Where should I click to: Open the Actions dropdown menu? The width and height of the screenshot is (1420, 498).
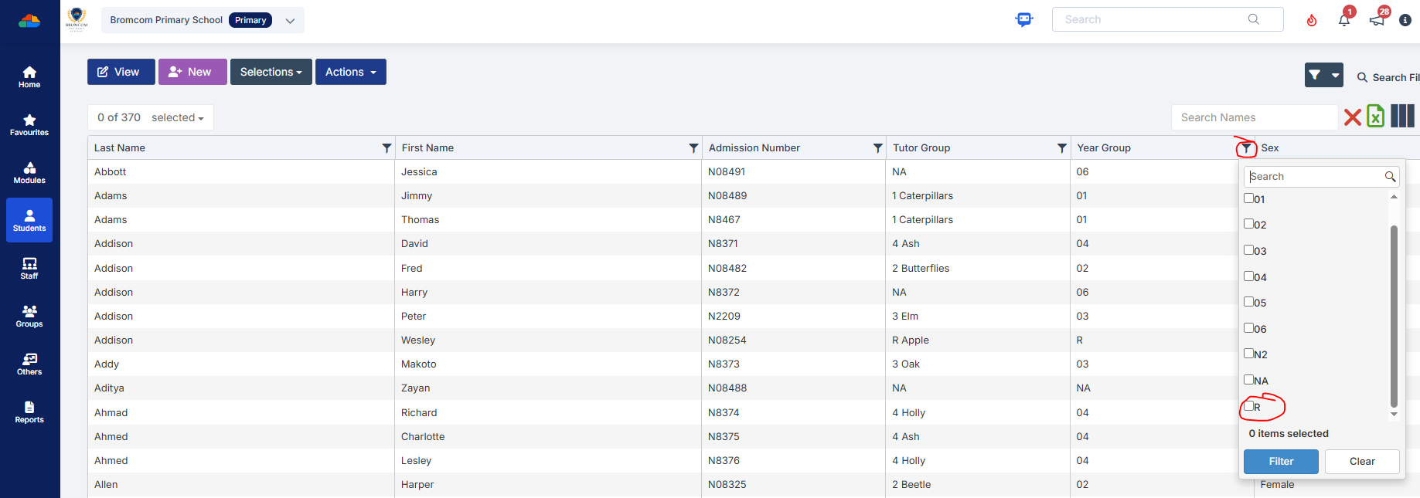coord(350,72)
